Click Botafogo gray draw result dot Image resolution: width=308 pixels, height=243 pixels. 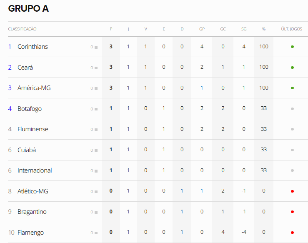(292, 109)
